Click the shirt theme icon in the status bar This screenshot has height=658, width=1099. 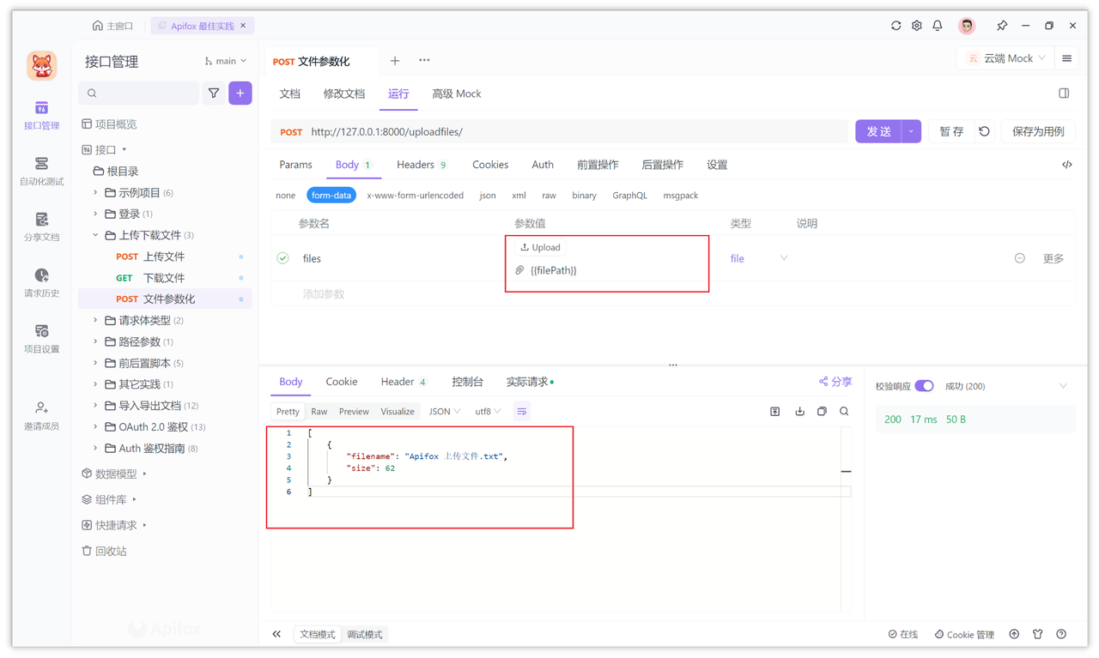tap(1037, 634)
